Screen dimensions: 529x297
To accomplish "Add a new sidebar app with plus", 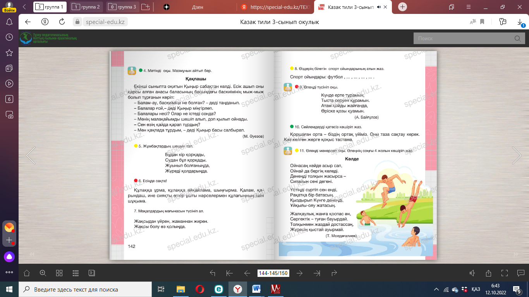I will click(x=9, y=240).
